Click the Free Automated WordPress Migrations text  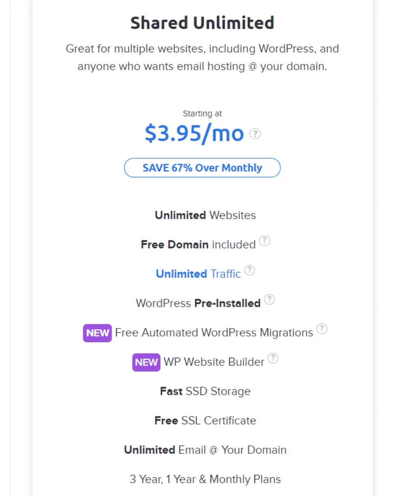214,333
